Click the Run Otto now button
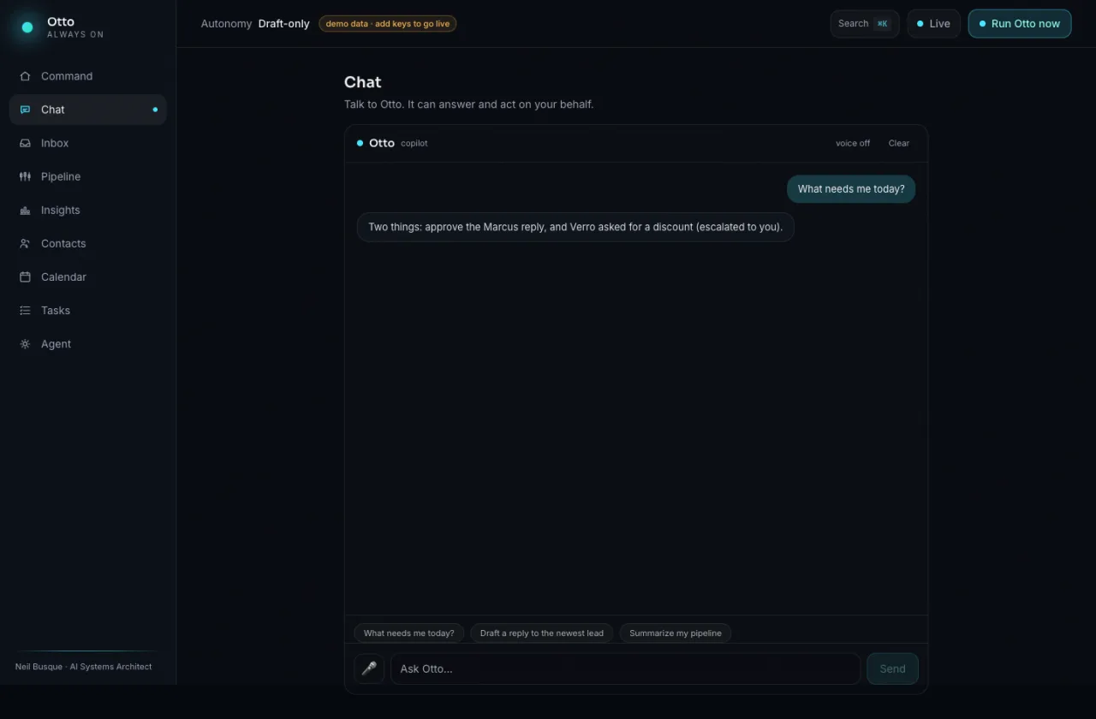Viewport: 1096px width, 719px height. [1020, 24]
